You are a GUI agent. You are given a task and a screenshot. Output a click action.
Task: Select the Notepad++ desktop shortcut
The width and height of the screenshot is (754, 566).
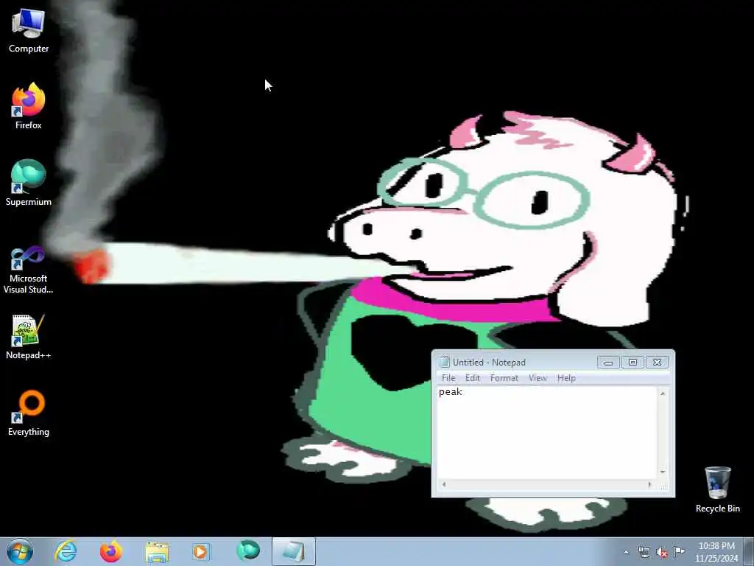29,337
